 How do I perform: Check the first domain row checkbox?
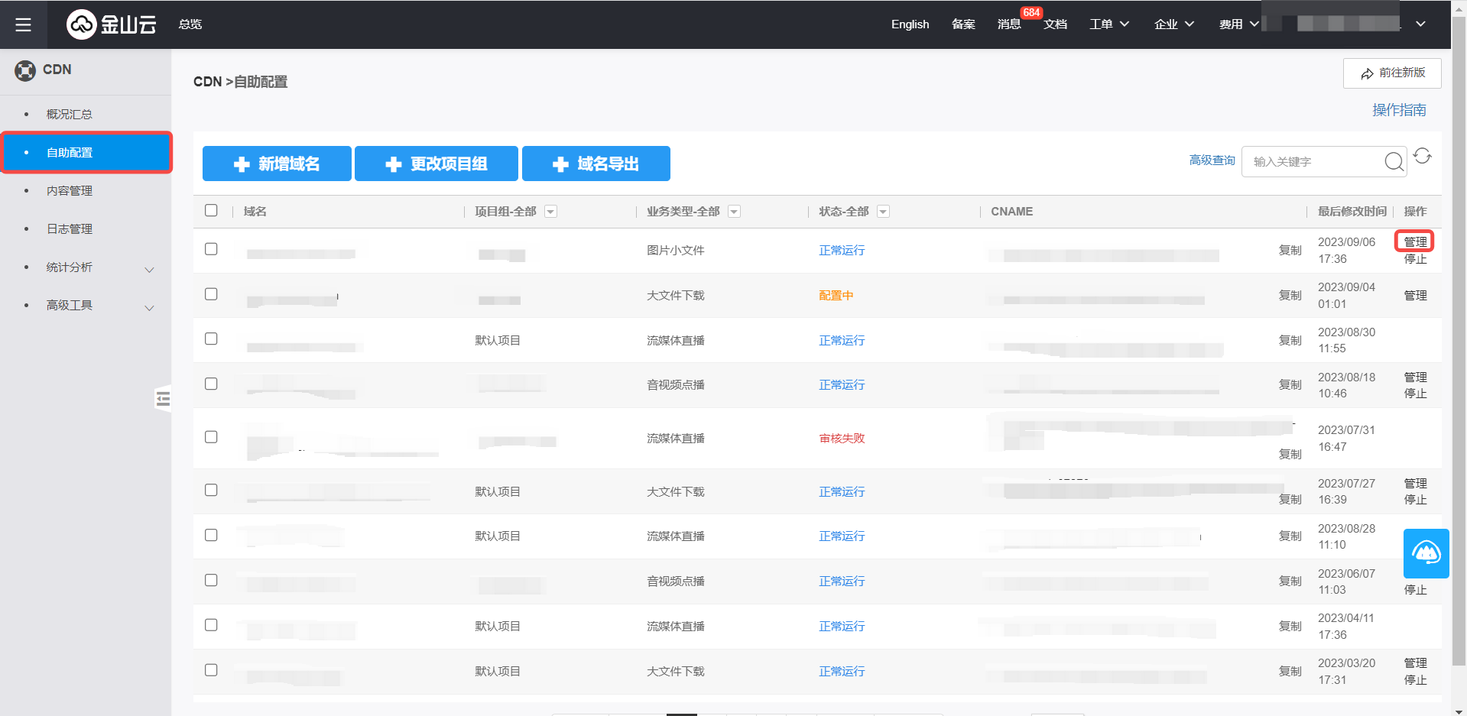212,249
